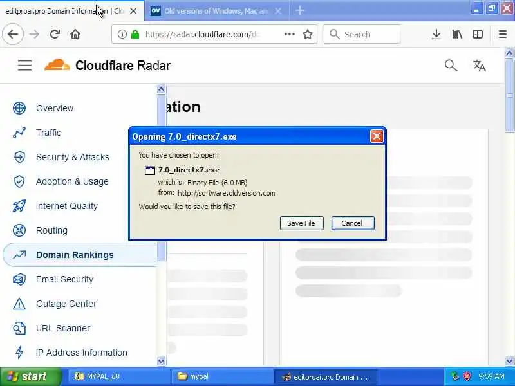Click Cancel in the download dialog
Viewport: 515px width, 386px height.
tap(352, 223)
